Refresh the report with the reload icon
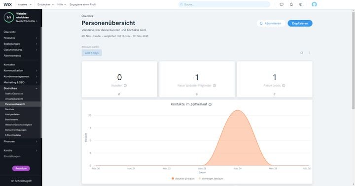This screenshot has height=186, width=355. (302, 53)
